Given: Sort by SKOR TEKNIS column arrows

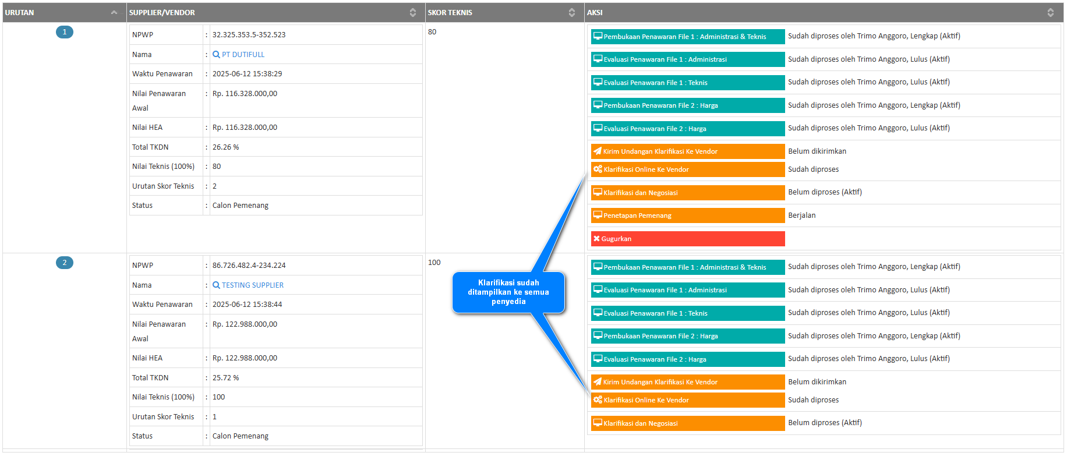Looking at the screenshot, I should (x=571, y=13).
